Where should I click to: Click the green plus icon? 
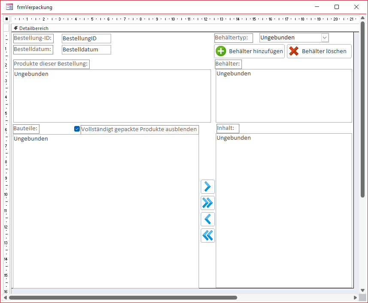(x=221, y=51)
